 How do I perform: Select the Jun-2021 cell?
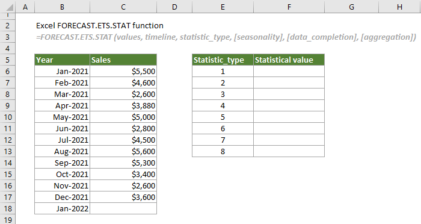[x=63, y=128]
